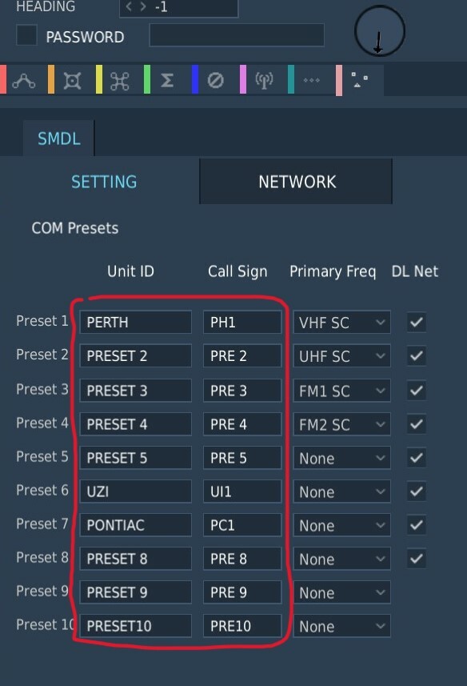Select the crossed circle icon beside blue marker
The image size is (467, 686).
(x=215, y=80)
